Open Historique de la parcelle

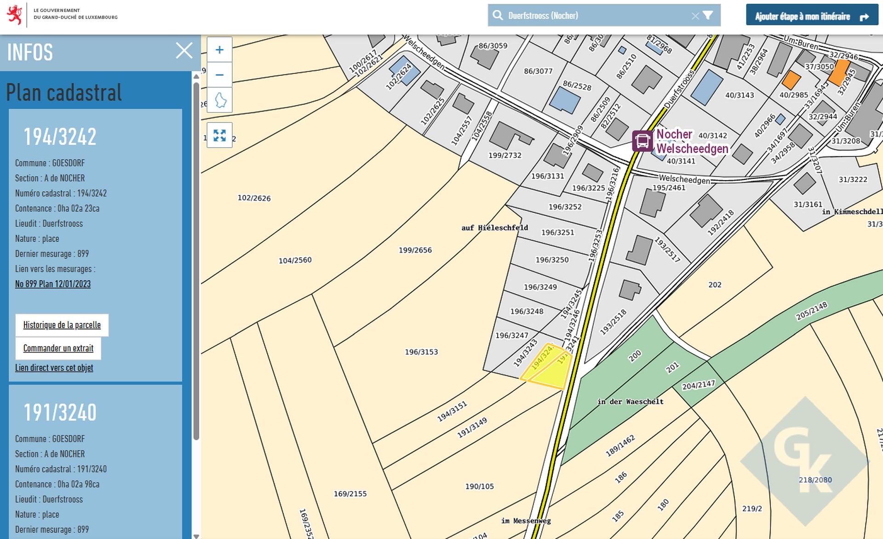[62, 325]
